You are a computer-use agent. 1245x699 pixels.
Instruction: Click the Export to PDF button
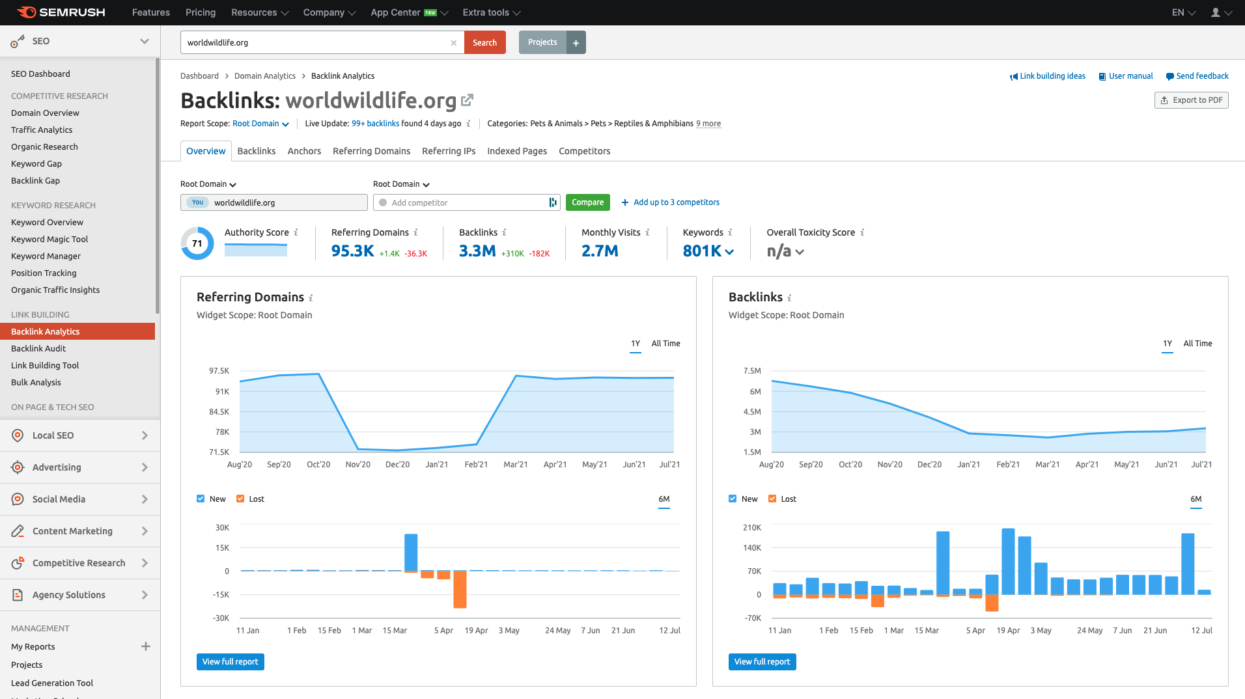[1191, 100]
